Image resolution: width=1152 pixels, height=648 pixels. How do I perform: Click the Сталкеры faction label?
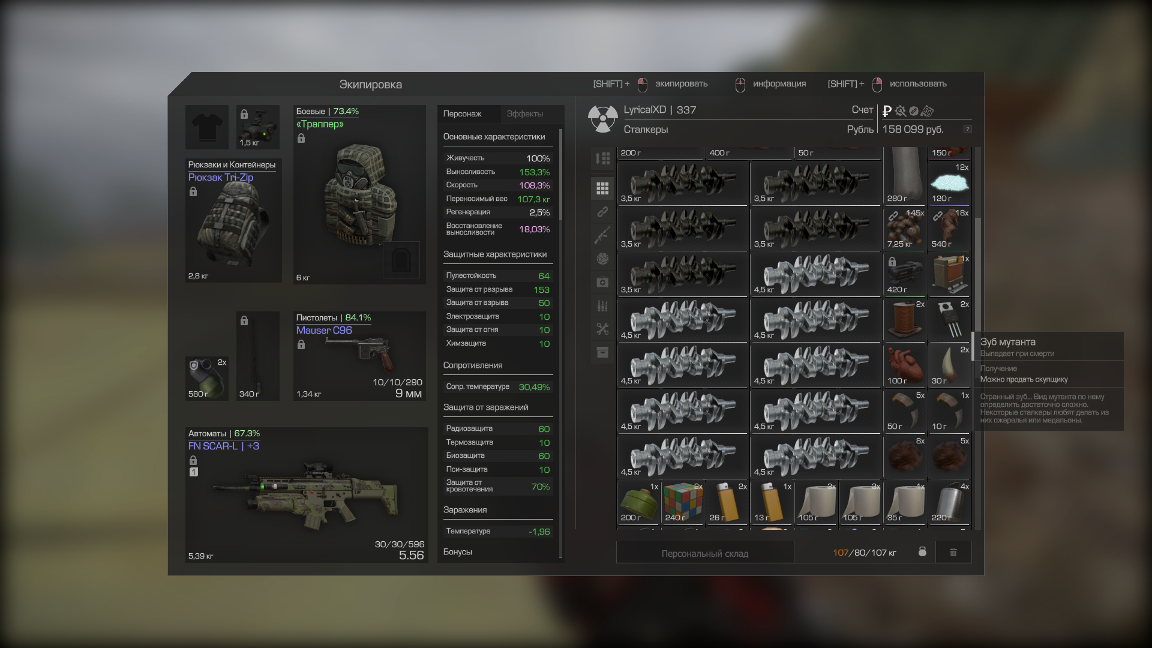646,129
